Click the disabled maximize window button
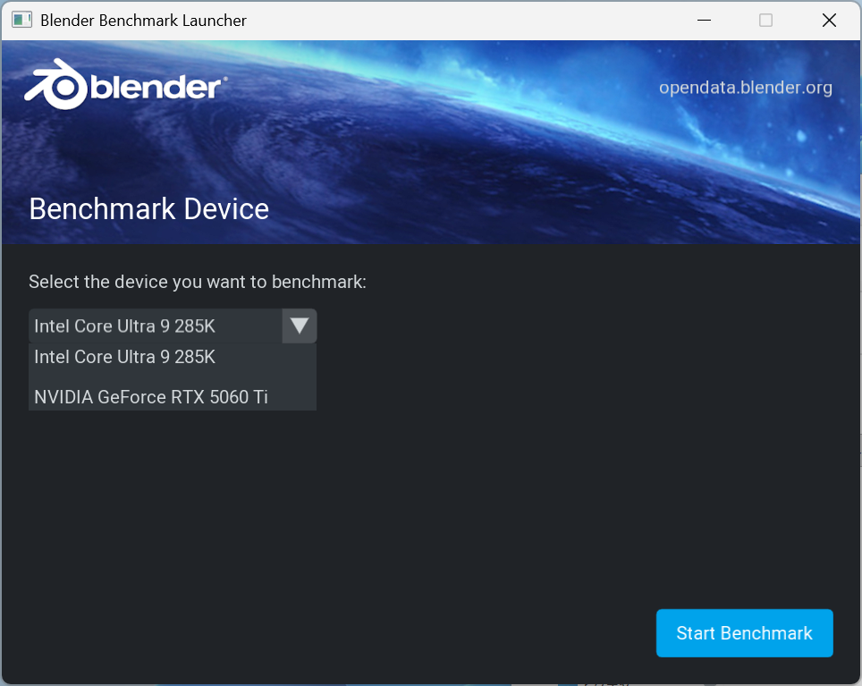Viewport: 862px width, 686px height. [x=765, y=21]
